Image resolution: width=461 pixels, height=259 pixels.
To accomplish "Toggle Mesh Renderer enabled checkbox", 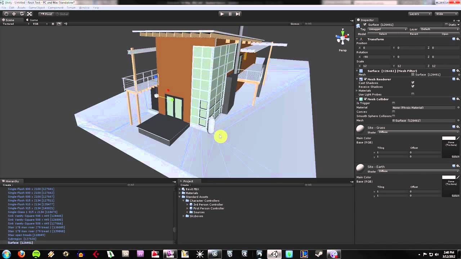I will click(365, 79).
